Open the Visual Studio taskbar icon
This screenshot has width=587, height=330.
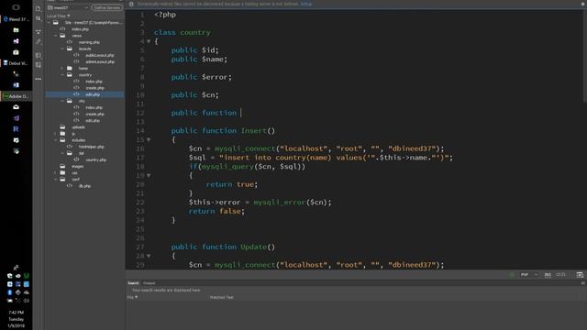(16, 41)
